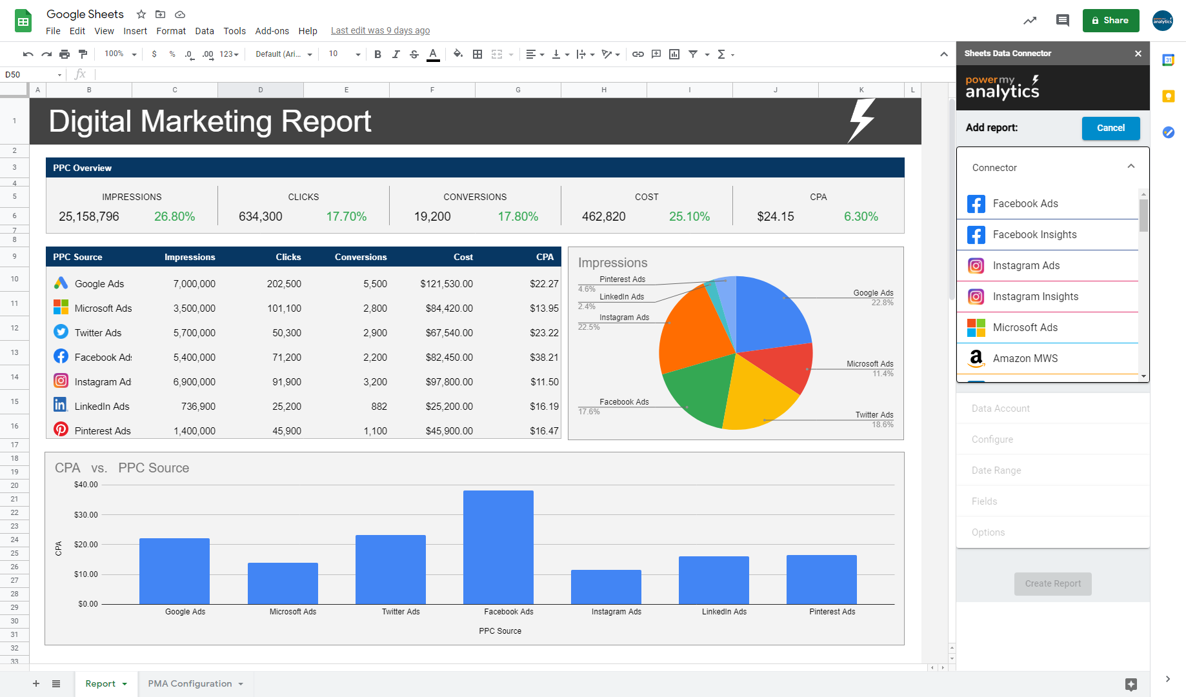Expand the Report sheet tab menu
The width and height of the screenshot is (1186, 697).
coord(124,683)
